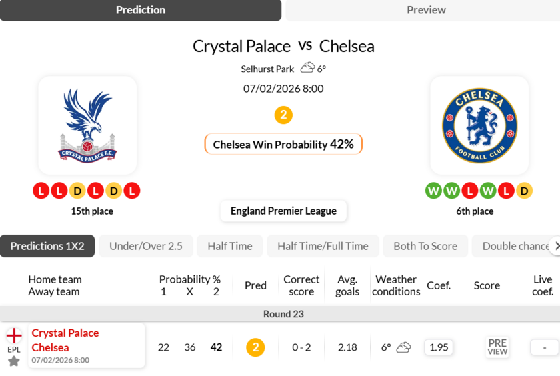Image resolution: width=560 pixels, height=376 pixels.
Task: Click the orange prediction 2 badge in table row
Action: [255, 347]
